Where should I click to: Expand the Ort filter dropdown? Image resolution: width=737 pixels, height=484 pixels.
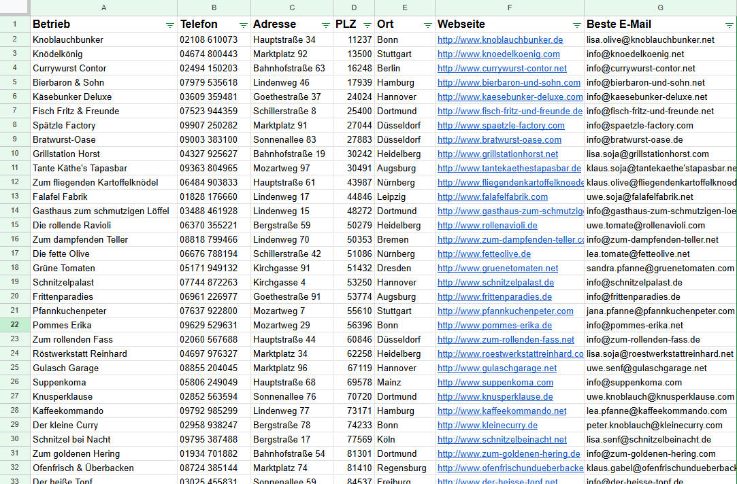(427, 24)
